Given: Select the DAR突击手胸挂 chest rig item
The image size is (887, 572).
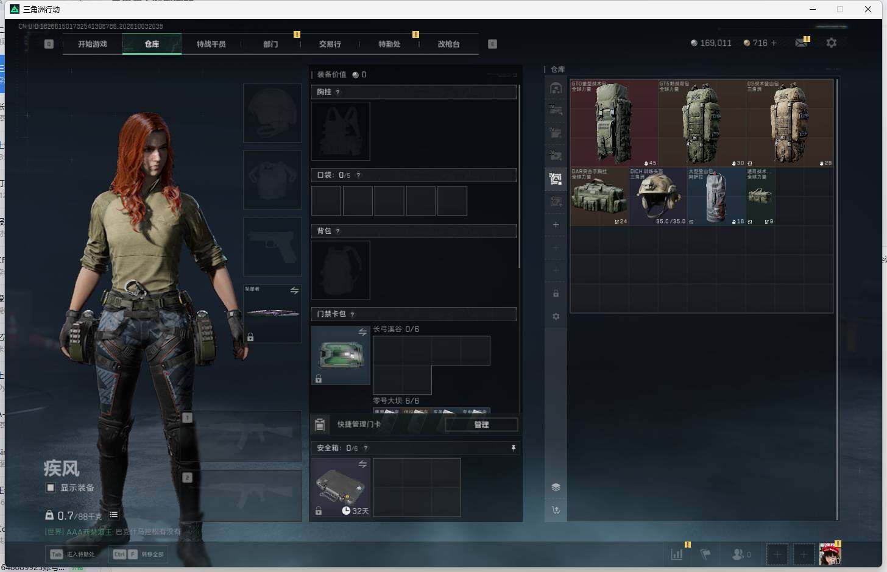Looking at the screenshot, I should 600,196.
